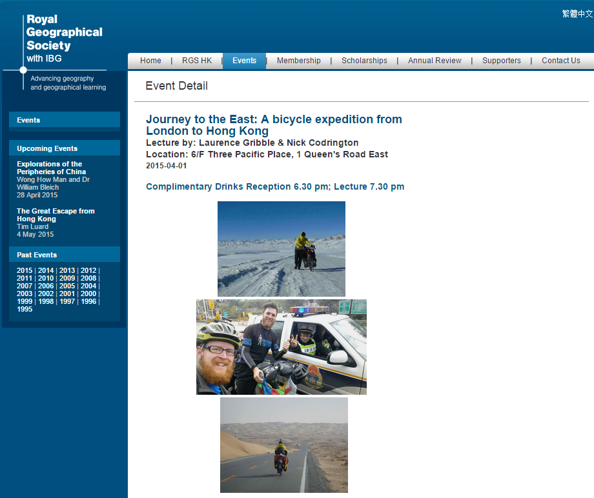View past events from 2014
Viewport: 594px width, 498px height.
pyautogui.click(x=46, y=270)
